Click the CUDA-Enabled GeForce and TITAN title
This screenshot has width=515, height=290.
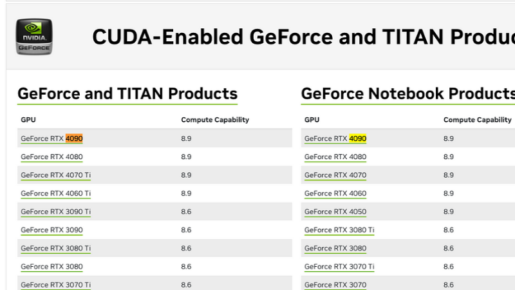[x=303, y=37]
